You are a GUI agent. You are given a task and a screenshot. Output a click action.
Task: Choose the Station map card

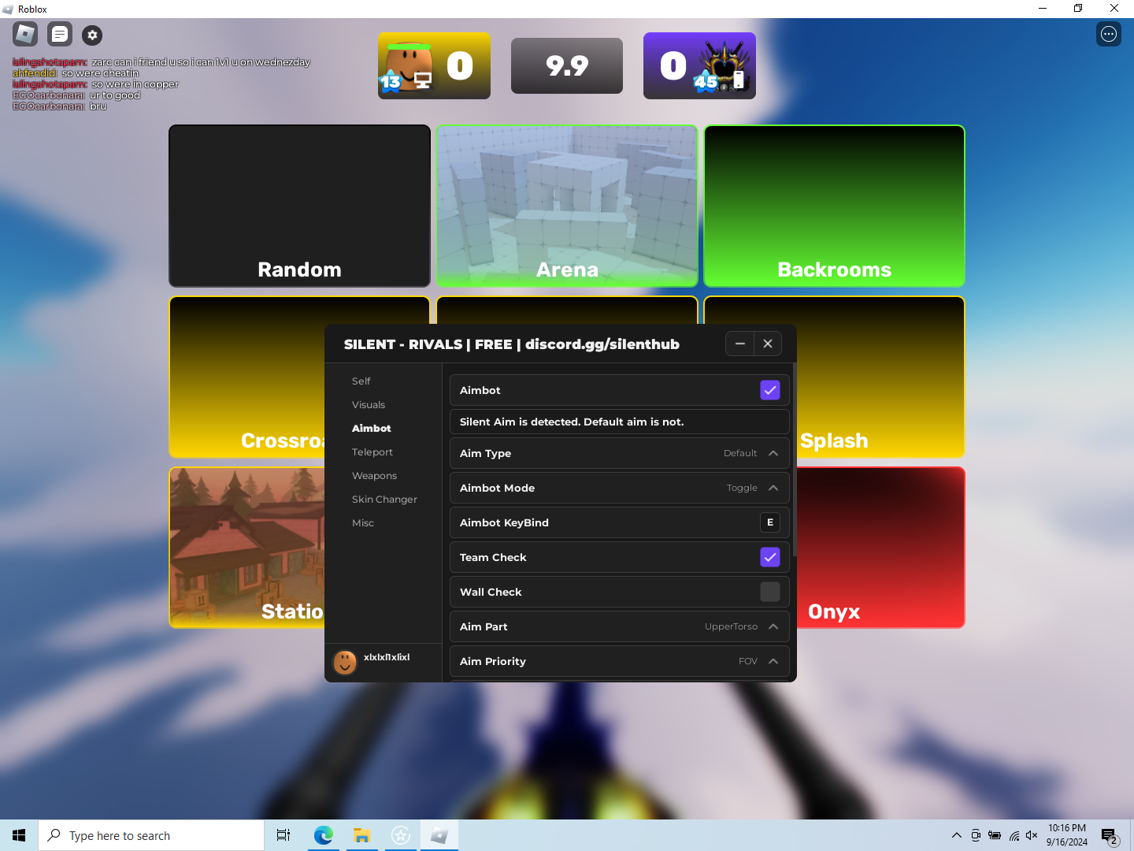click(247, 548)
